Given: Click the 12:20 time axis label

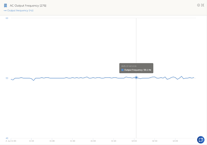Looking at the screenshot, I should click(x=175, y=141).
